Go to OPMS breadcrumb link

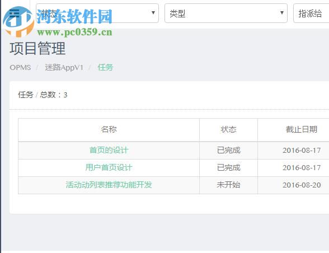pos(20,68)
